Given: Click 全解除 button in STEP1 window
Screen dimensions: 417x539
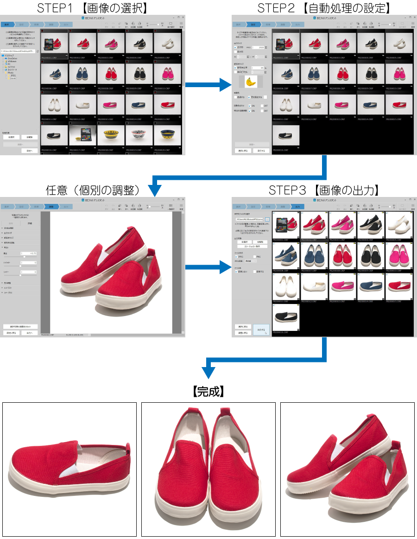Looking at the screenshot, I should click(x=30, y=137).
